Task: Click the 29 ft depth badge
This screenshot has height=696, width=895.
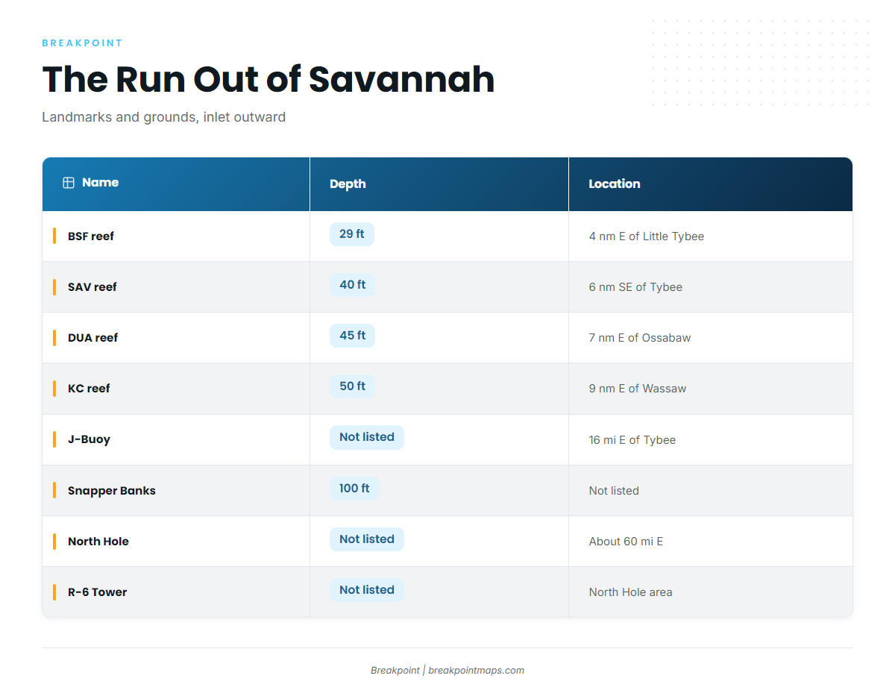Action: tap(352, 234)
